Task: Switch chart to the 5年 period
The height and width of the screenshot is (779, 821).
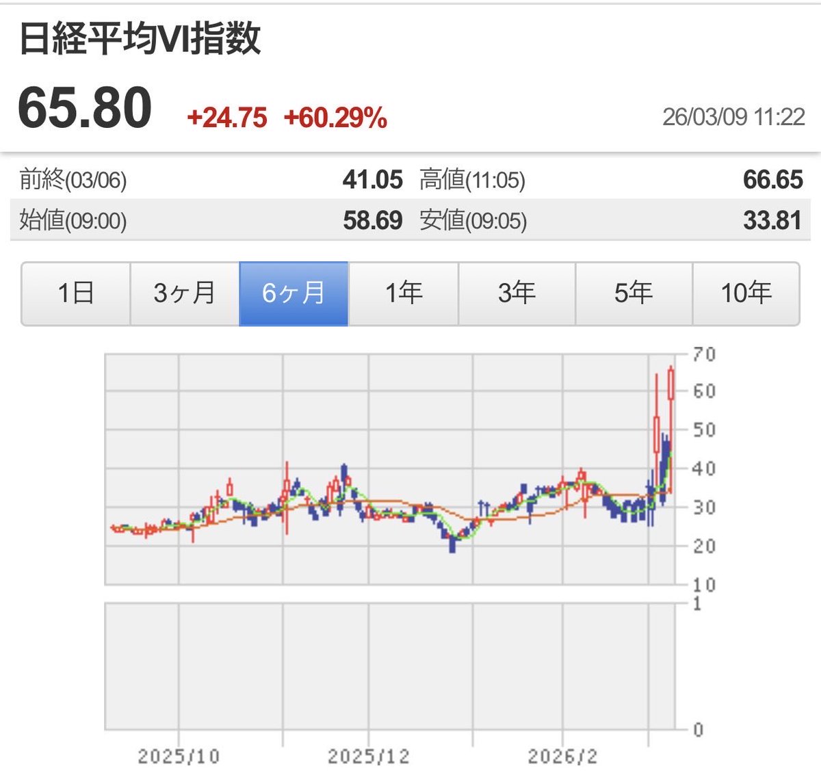Action: [634, 293]
